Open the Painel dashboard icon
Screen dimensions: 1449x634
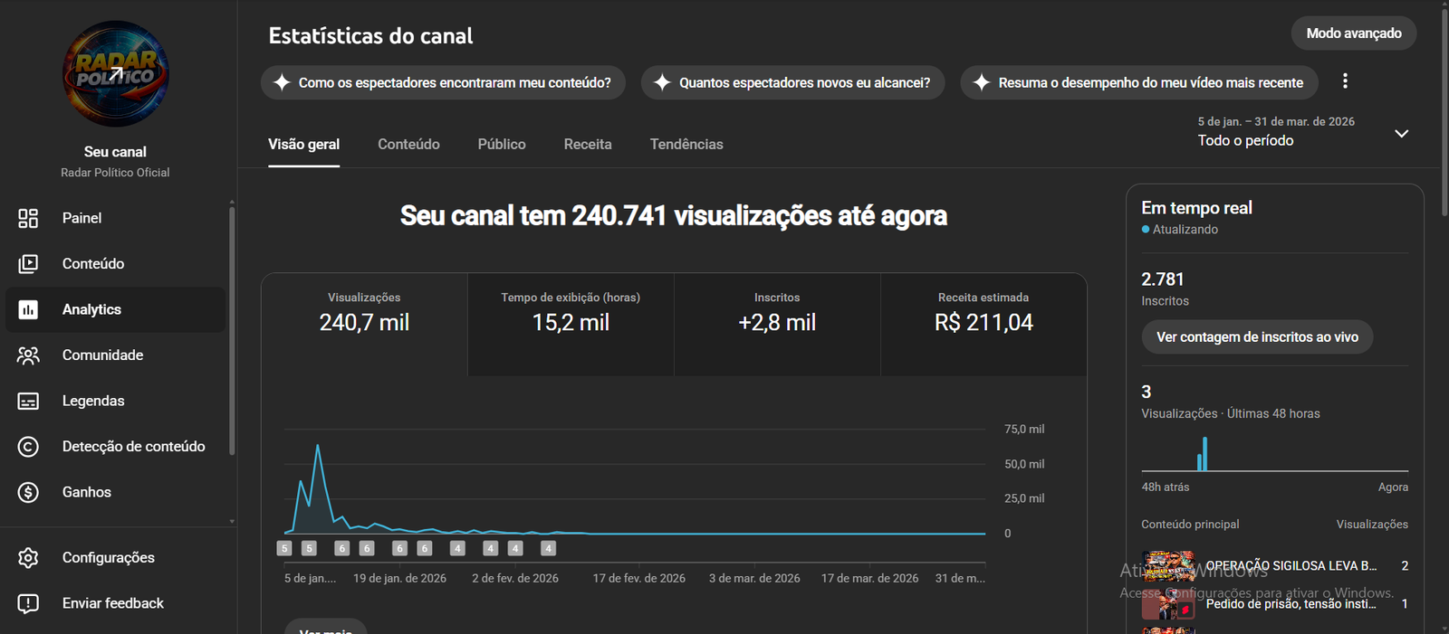click(x=28, y=218)
